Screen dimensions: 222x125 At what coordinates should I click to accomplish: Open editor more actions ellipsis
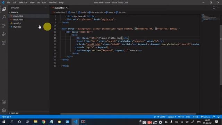point(218,8)
